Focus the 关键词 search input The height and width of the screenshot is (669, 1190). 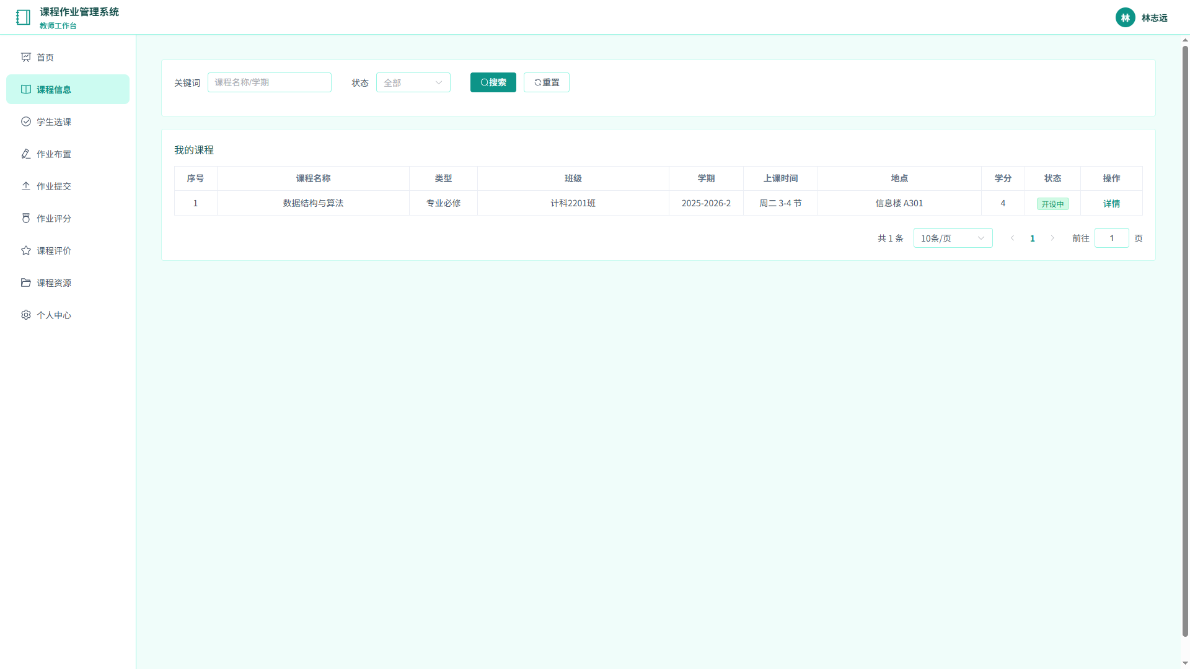[x=270, y=82]
